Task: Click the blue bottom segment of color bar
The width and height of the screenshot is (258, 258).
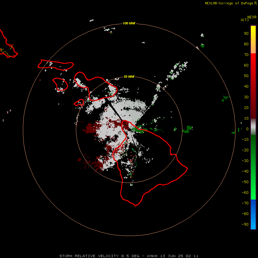Action: pos(253,214)
